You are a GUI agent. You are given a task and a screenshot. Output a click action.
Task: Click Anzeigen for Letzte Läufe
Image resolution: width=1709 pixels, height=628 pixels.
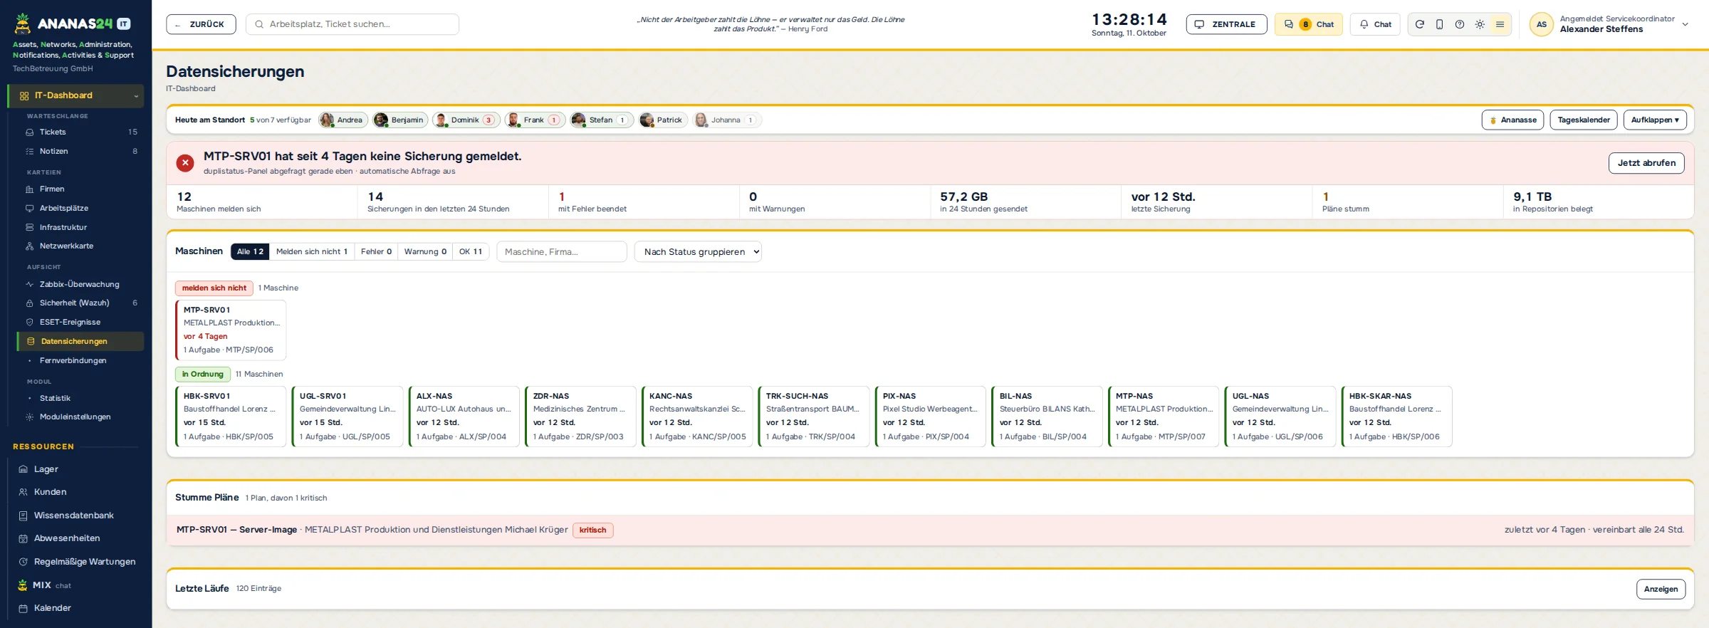click(x=1661, y=590)
